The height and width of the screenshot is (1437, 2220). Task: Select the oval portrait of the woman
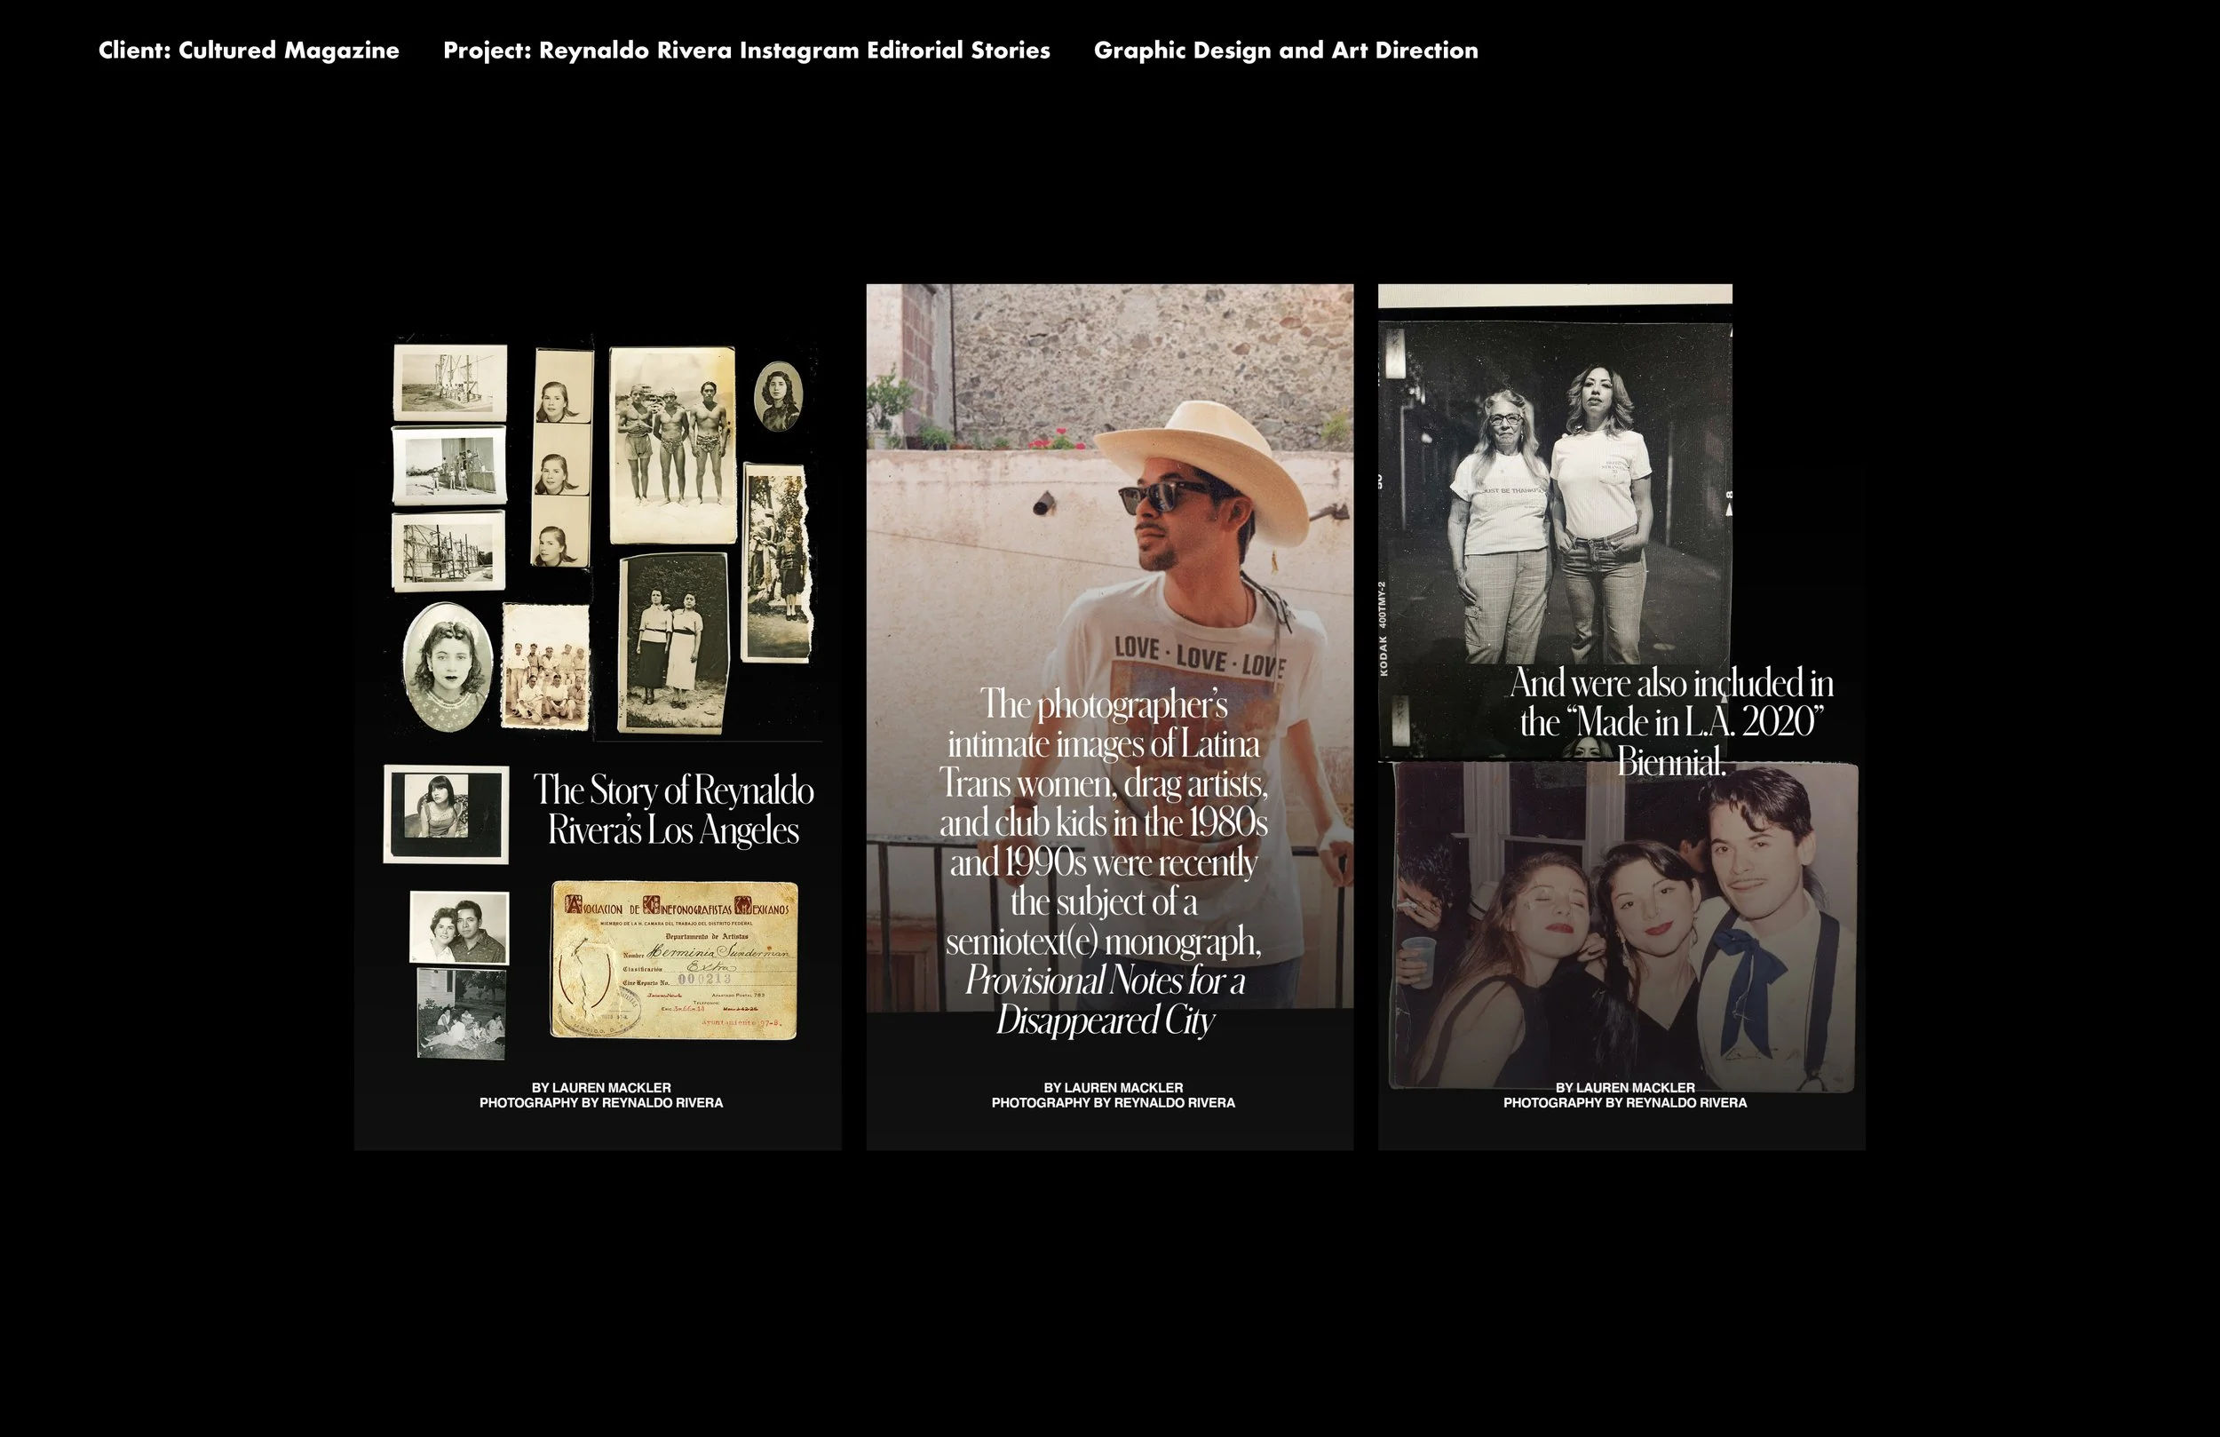pos(446,664)
